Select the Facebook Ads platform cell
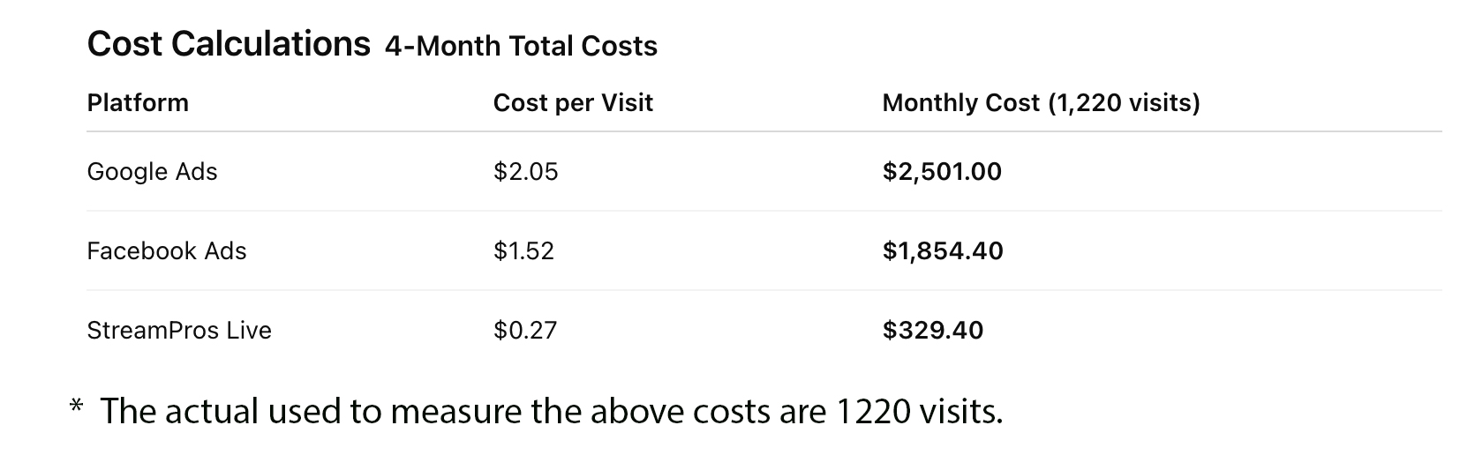The height and width of the screenshot is (470, 1460). coord(167,251)
